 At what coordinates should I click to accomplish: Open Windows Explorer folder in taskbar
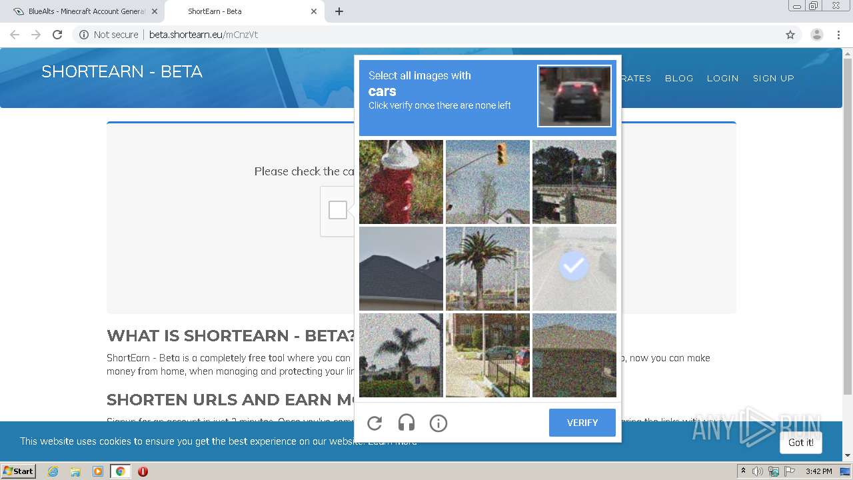click(x=75, y=471)
